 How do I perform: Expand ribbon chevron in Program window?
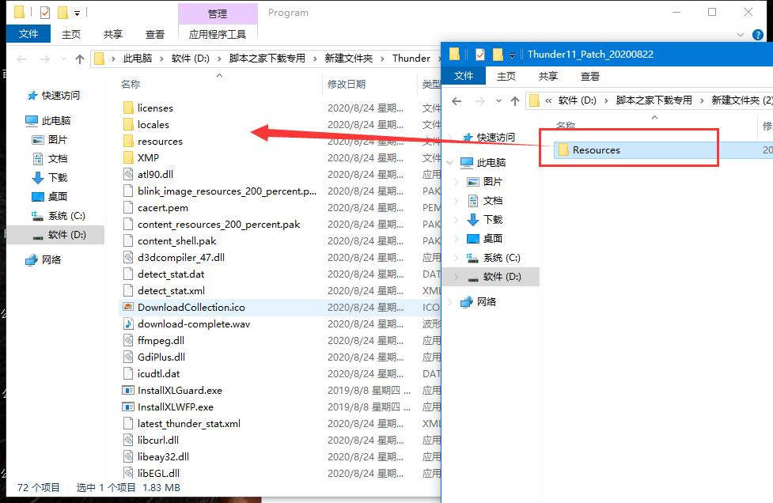[741, 35]
